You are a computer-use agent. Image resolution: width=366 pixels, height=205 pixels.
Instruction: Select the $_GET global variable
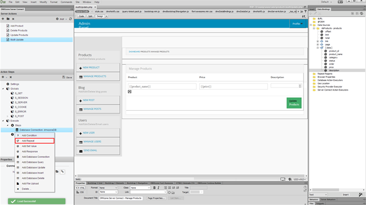(x=19, y=93)
